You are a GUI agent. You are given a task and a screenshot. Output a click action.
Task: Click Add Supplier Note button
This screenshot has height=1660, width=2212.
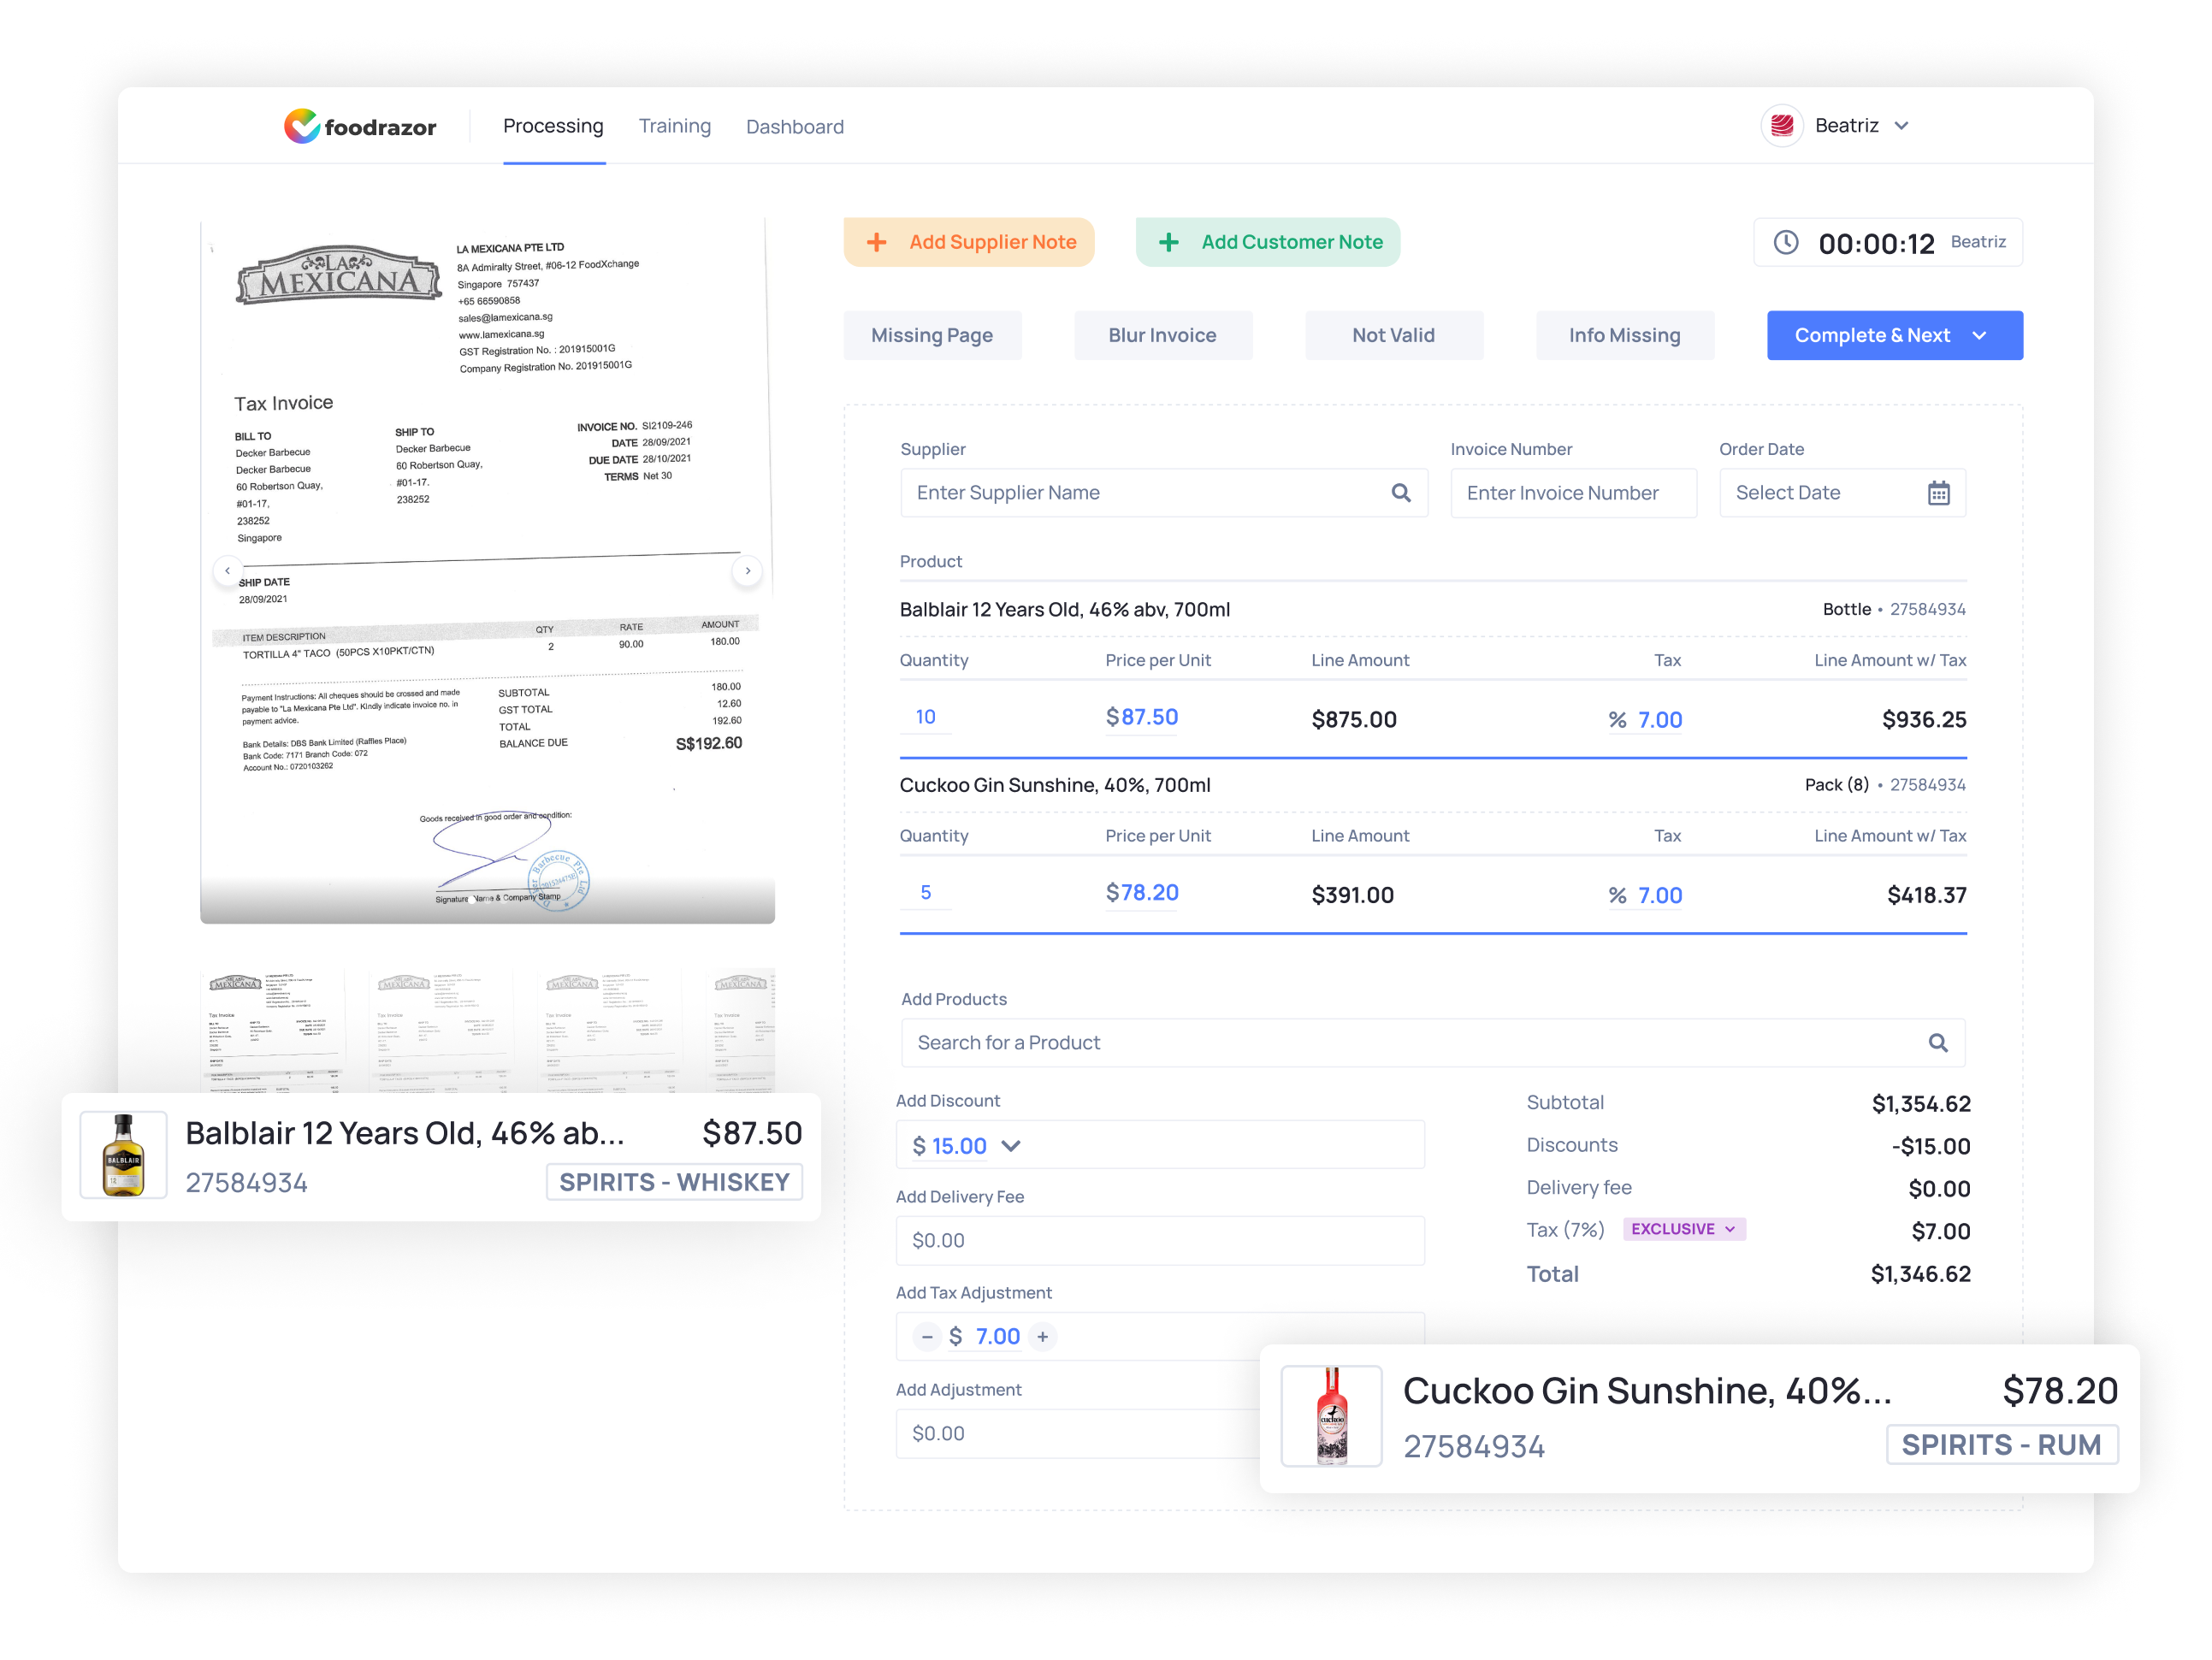tap(969, 242)
